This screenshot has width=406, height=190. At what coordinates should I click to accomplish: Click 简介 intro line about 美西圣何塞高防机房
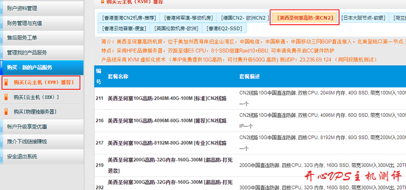[x=253, y=41]
